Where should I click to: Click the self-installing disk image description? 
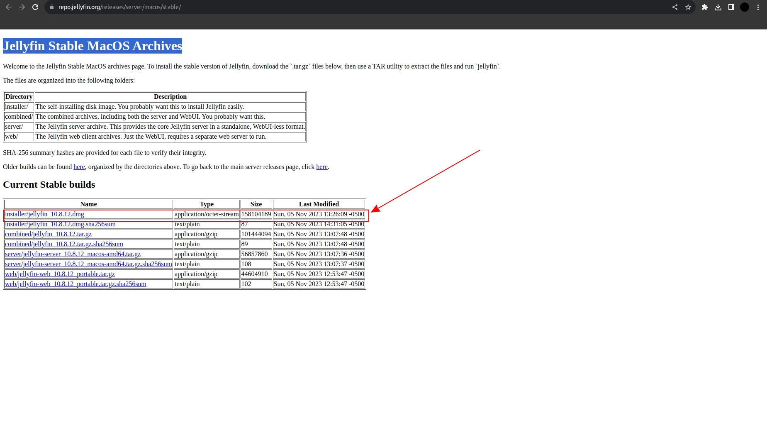[170, 107]
